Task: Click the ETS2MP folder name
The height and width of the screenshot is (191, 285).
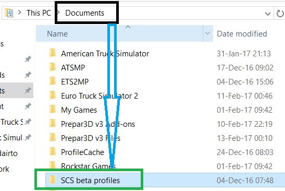Action: pyautogui.click(x=75, y=82)
